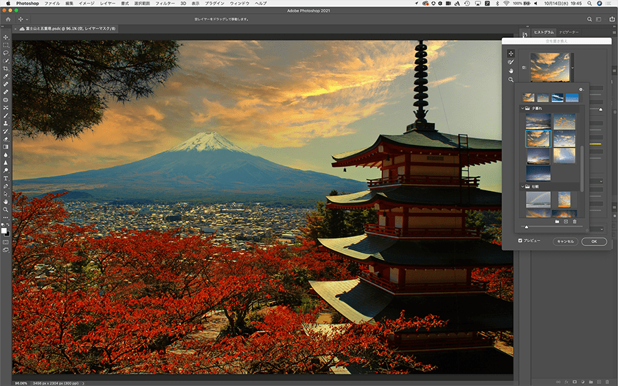Screen dimensions: 618x386
Task: Click the OK button
Action: click(594, 241)
